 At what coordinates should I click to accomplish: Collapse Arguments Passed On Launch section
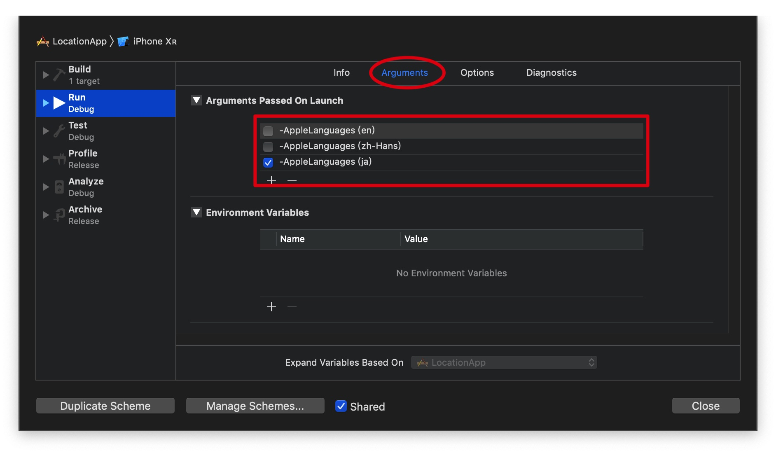pos(196,100)
